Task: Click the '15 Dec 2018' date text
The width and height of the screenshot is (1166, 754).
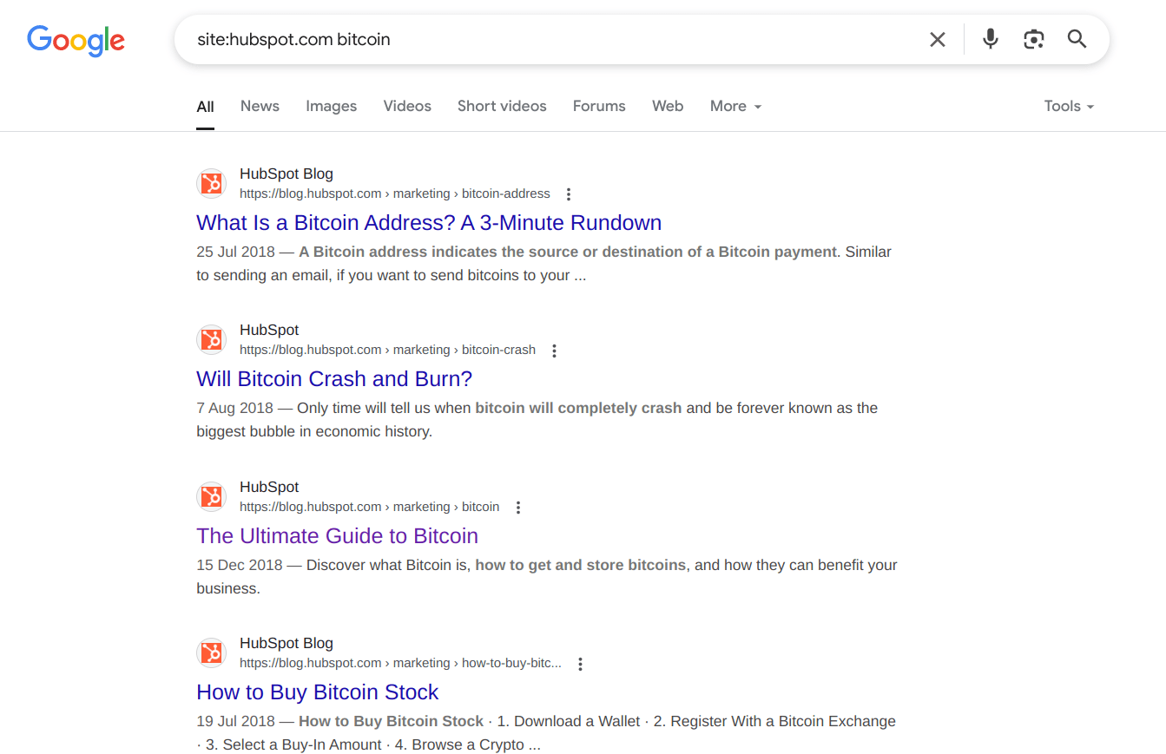Action: tap(240, 565)
